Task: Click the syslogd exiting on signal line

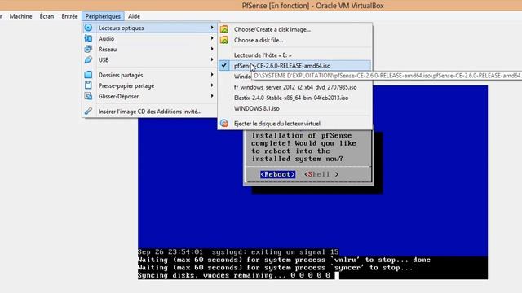Action: tap(238, 251)
